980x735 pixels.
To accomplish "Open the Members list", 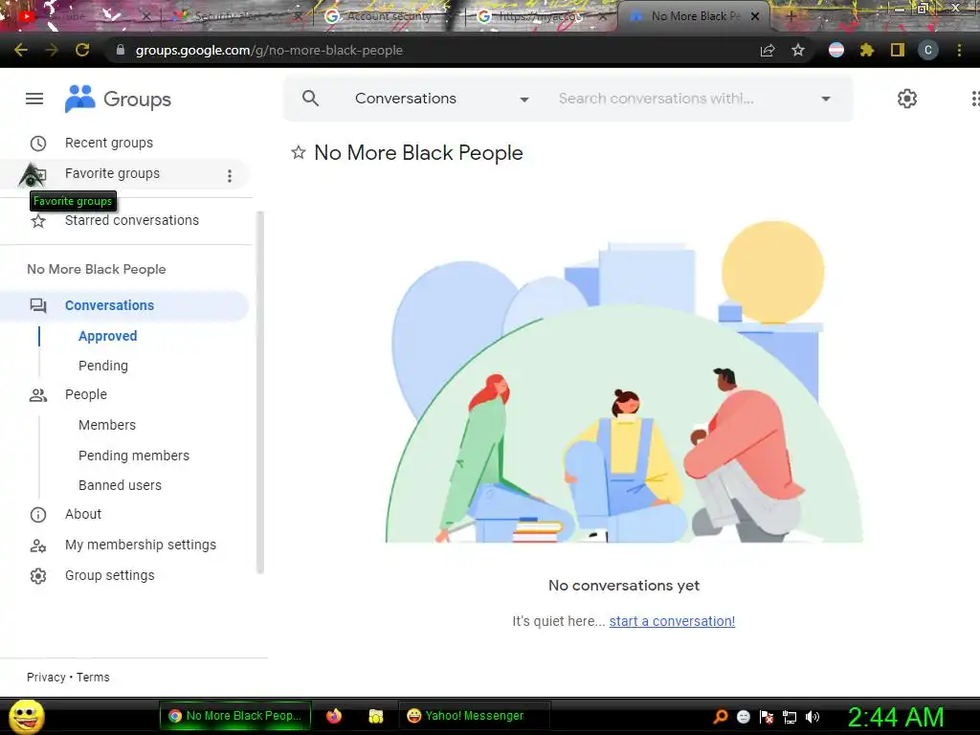I will coord(107,425).
